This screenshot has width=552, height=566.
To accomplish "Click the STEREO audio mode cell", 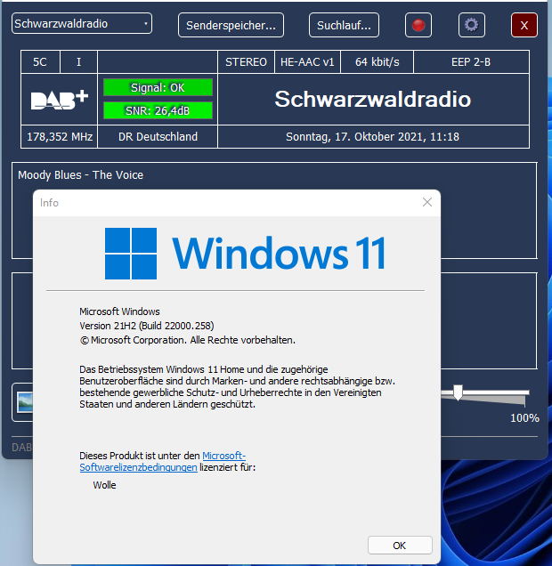I will coord(247,62).
